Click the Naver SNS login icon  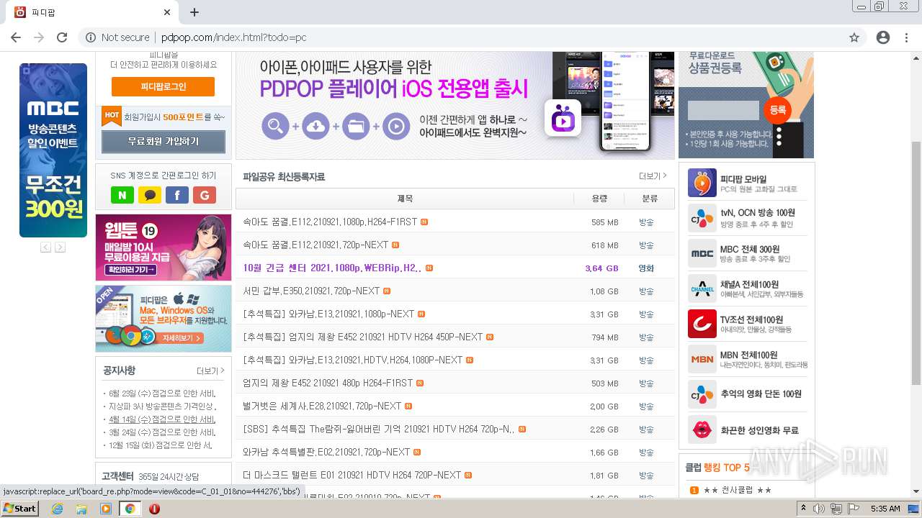point(122,195)
